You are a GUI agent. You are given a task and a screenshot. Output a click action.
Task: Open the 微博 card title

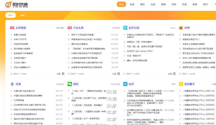pos(187,28)
